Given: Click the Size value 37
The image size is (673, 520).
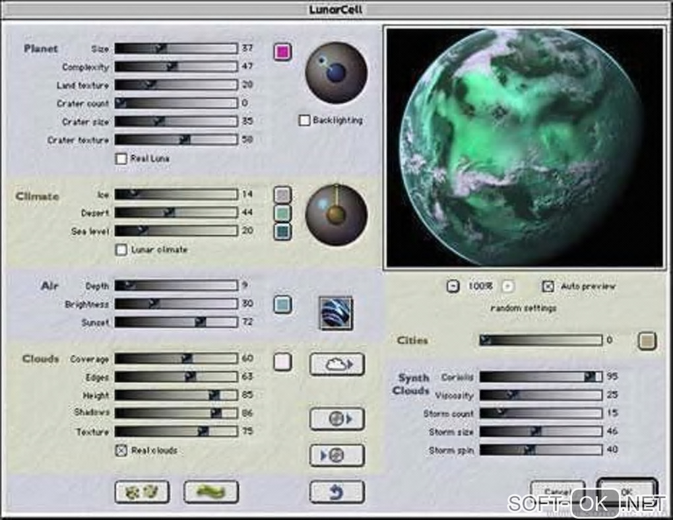Looking at the screenshot, I should coord(247,48).
